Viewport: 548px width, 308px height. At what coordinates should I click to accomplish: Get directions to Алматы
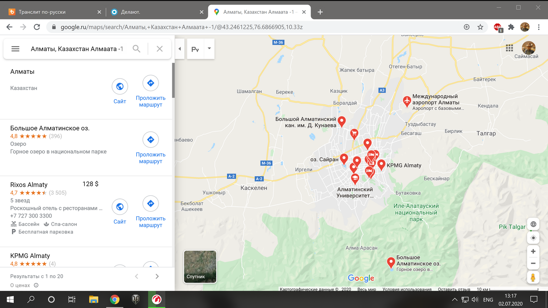point(151,83)
